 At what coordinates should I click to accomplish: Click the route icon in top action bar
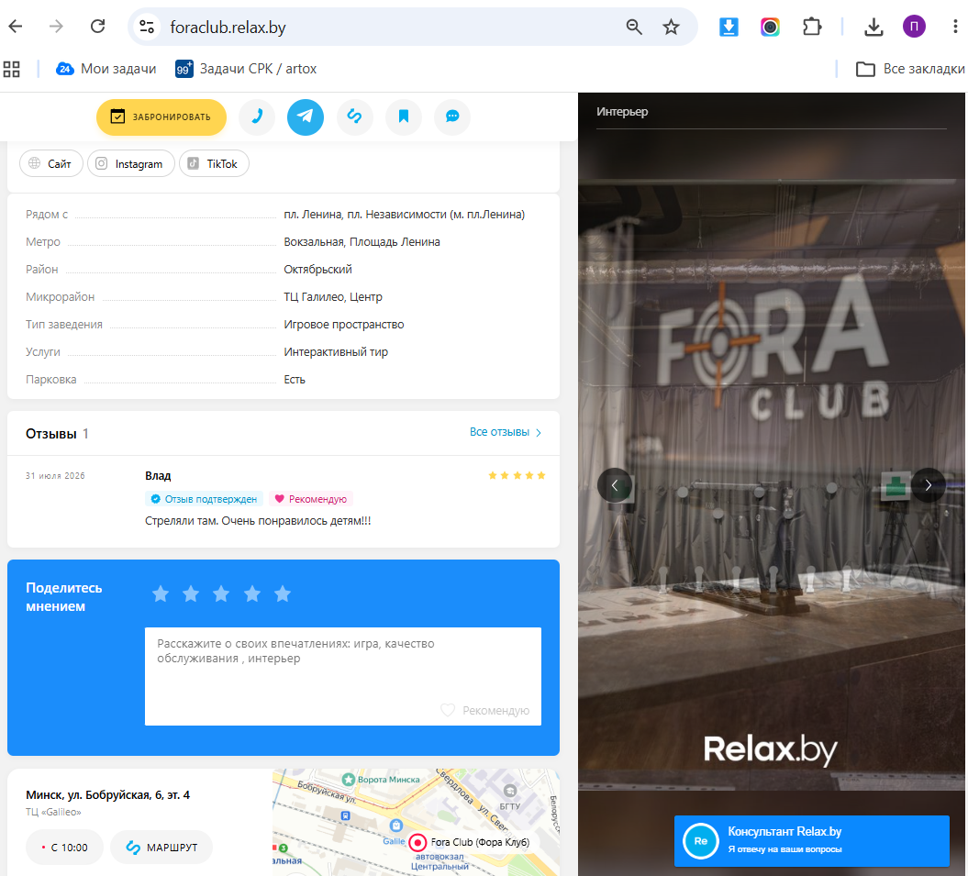(x=354, y=116)
